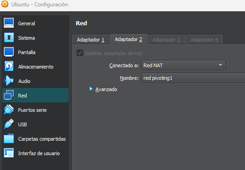Click the VirtualBox gear icon in title bar
The height and width of the screenshot is (170, 245).
click(x=5, y=4)
